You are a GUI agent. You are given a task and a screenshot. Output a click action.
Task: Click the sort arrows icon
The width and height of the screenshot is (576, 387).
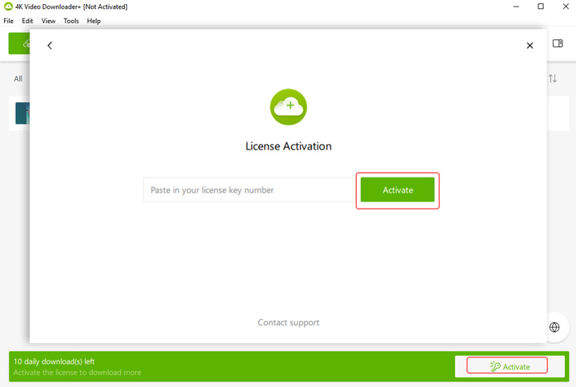pos(553,78)
